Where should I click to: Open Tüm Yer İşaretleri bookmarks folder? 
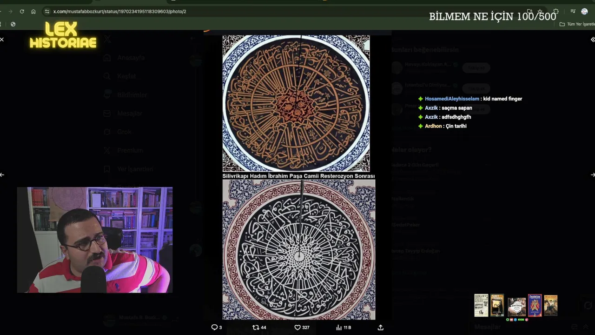(x=577, y=24)
